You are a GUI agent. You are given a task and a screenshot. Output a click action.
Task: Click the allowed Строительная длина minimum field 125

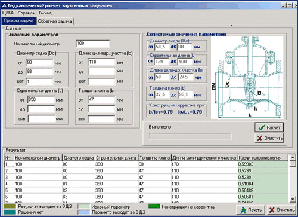(162, 62)
